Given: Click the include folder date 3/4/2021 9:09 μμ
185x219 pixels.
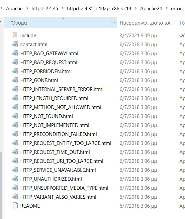Looking at the screenshot, I should 138,36.
